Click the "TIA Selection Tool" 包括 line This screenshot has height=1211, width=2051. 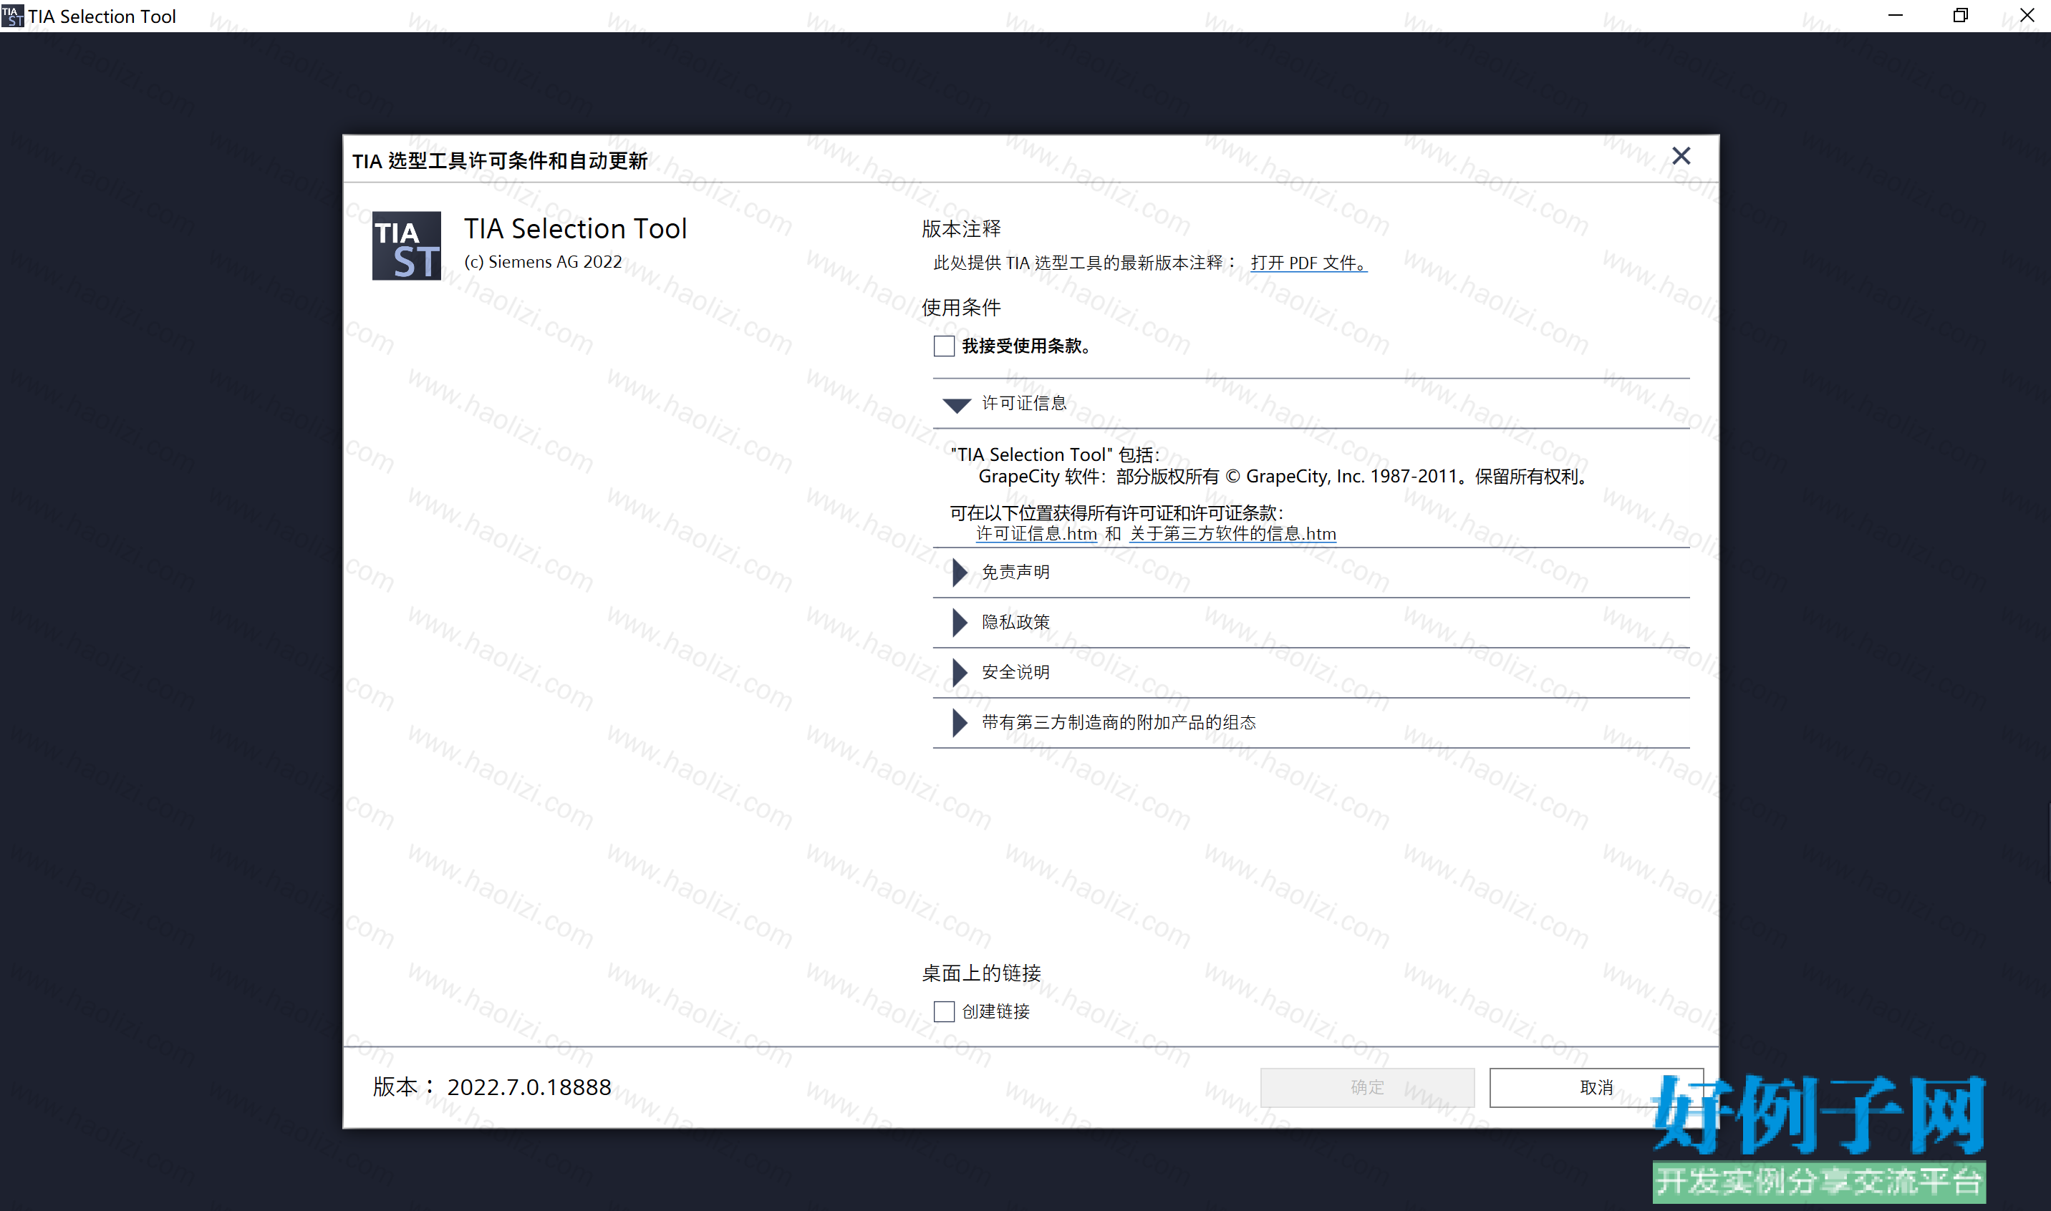tap(1055, 454)
